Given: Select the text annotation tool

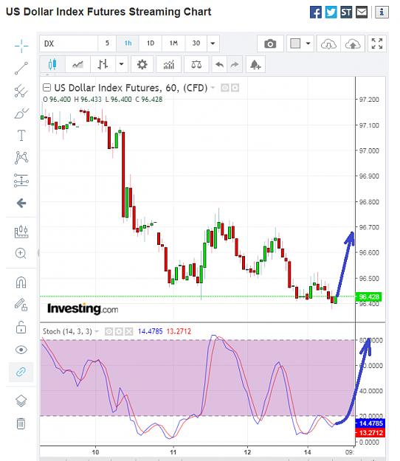Looking at the screenshot, I should coord(21,136).
